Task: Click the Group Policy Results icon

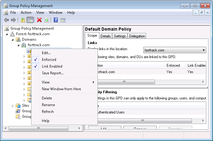Action: coord(18,117)
